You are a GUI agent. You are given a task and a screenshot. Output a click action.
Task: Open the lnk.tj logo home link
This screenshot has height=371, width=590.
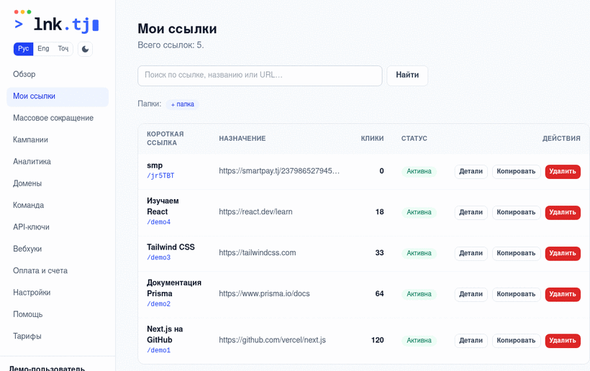56,22
